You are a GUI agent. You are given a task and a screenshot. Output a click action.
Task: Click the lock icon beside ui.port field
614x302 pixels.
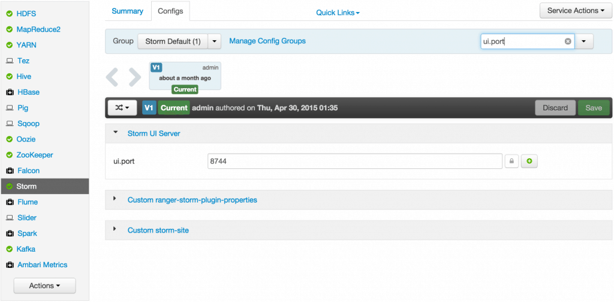pyautogui.click(x=511, y=161)
